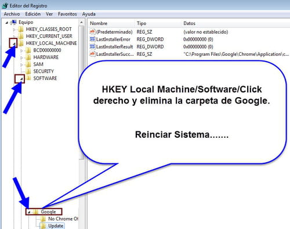Click the Google folder icon
Viewport: 290px width, 229px height.
pos(35,212)
